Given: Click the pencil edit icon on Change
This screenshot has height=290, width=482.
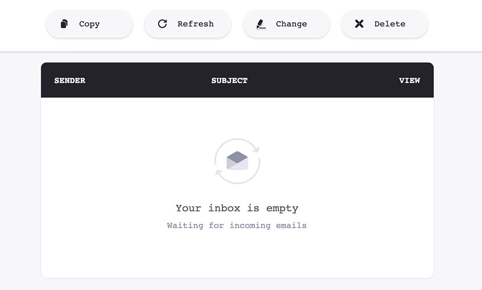Looking at the screenshot, I should pyautogui.click(x=261, y=24).
